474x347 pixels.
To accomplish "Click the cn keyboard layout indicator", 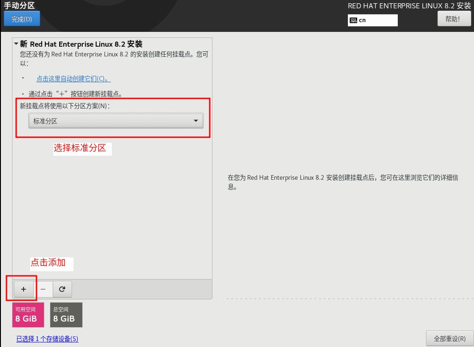I will pyautogui.click(x=372, y=20).
